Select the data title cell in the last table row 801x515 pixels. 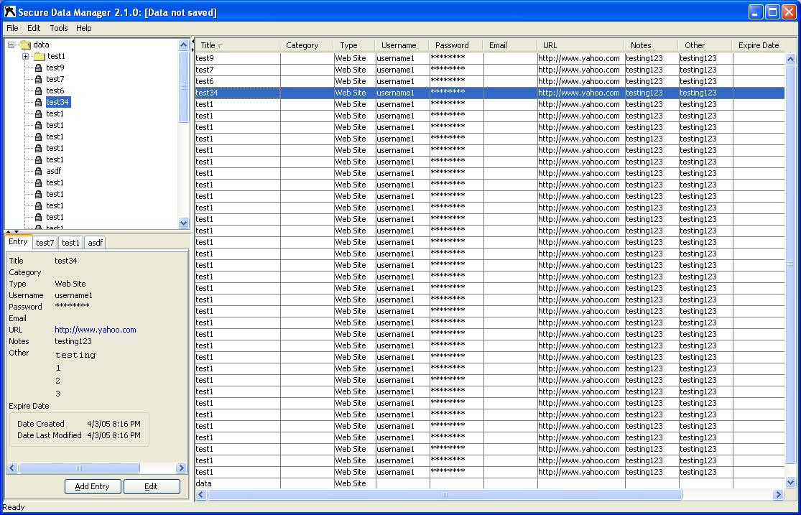click(x=238, y=483)
